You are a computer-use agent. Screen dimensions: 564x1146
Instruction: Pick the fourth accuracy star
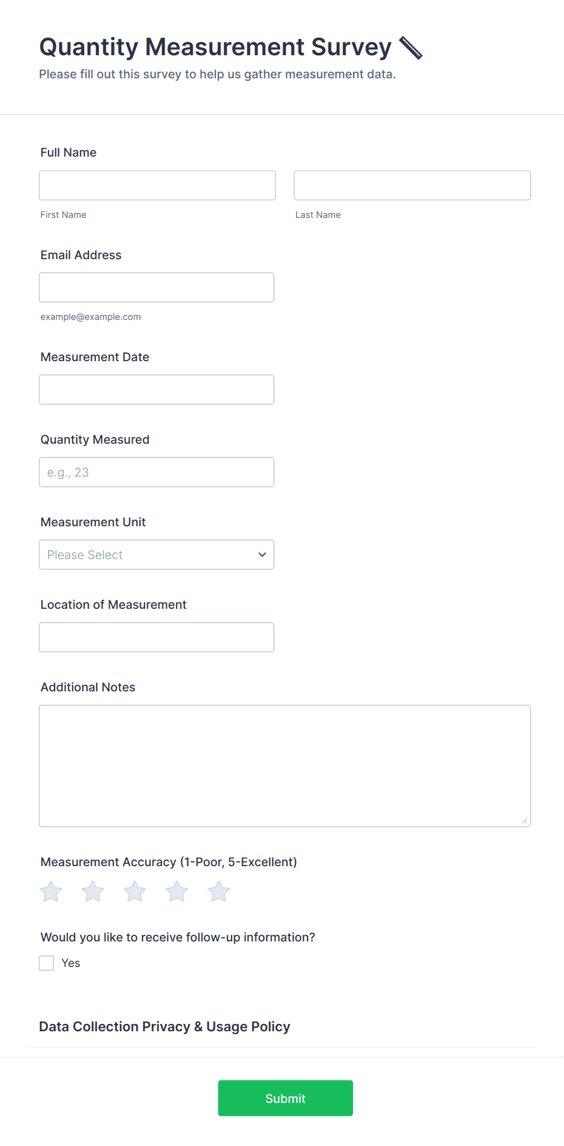point(177,892)
